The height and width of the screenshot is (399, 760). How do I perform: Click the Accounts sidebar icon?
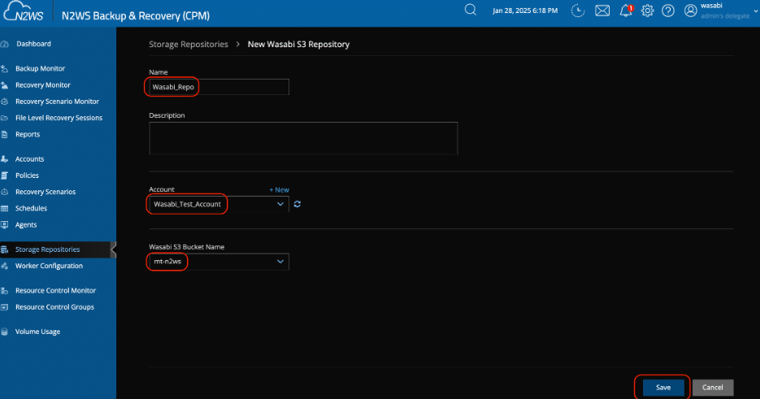coord(5,159)
